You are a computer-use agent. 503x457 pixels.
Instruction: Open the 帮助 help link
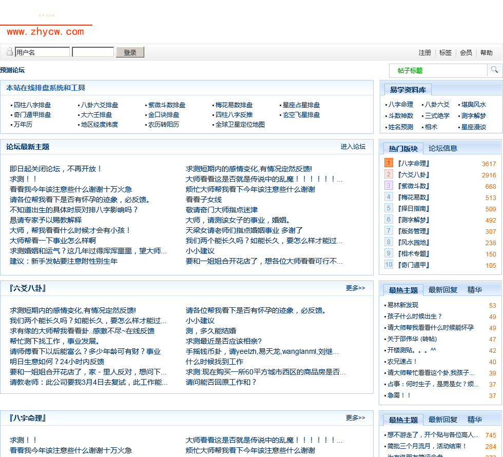[487, 52]
